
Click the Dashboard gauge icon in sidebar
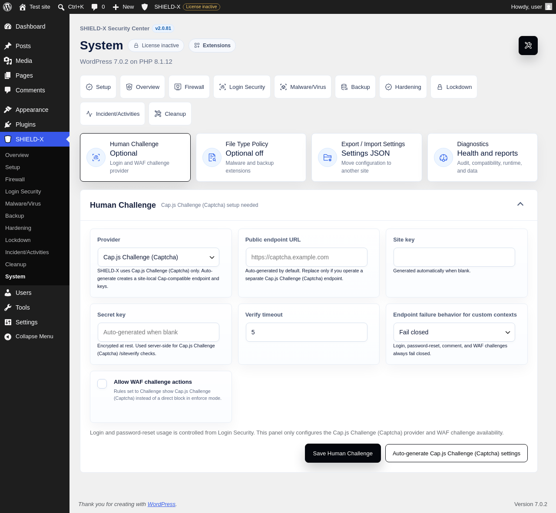tap(8, 26)
